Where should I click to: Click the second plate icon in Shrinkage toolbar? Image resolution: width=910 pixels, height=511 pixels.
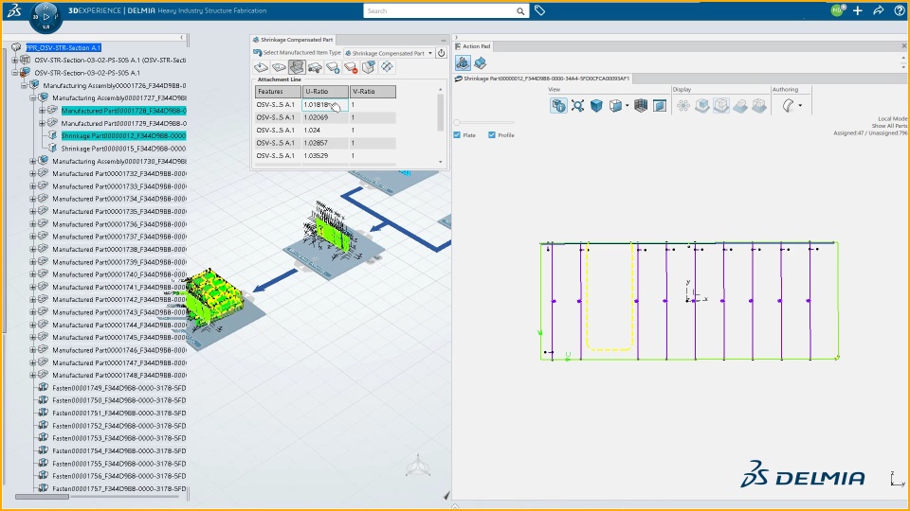(x=279, y=68)
